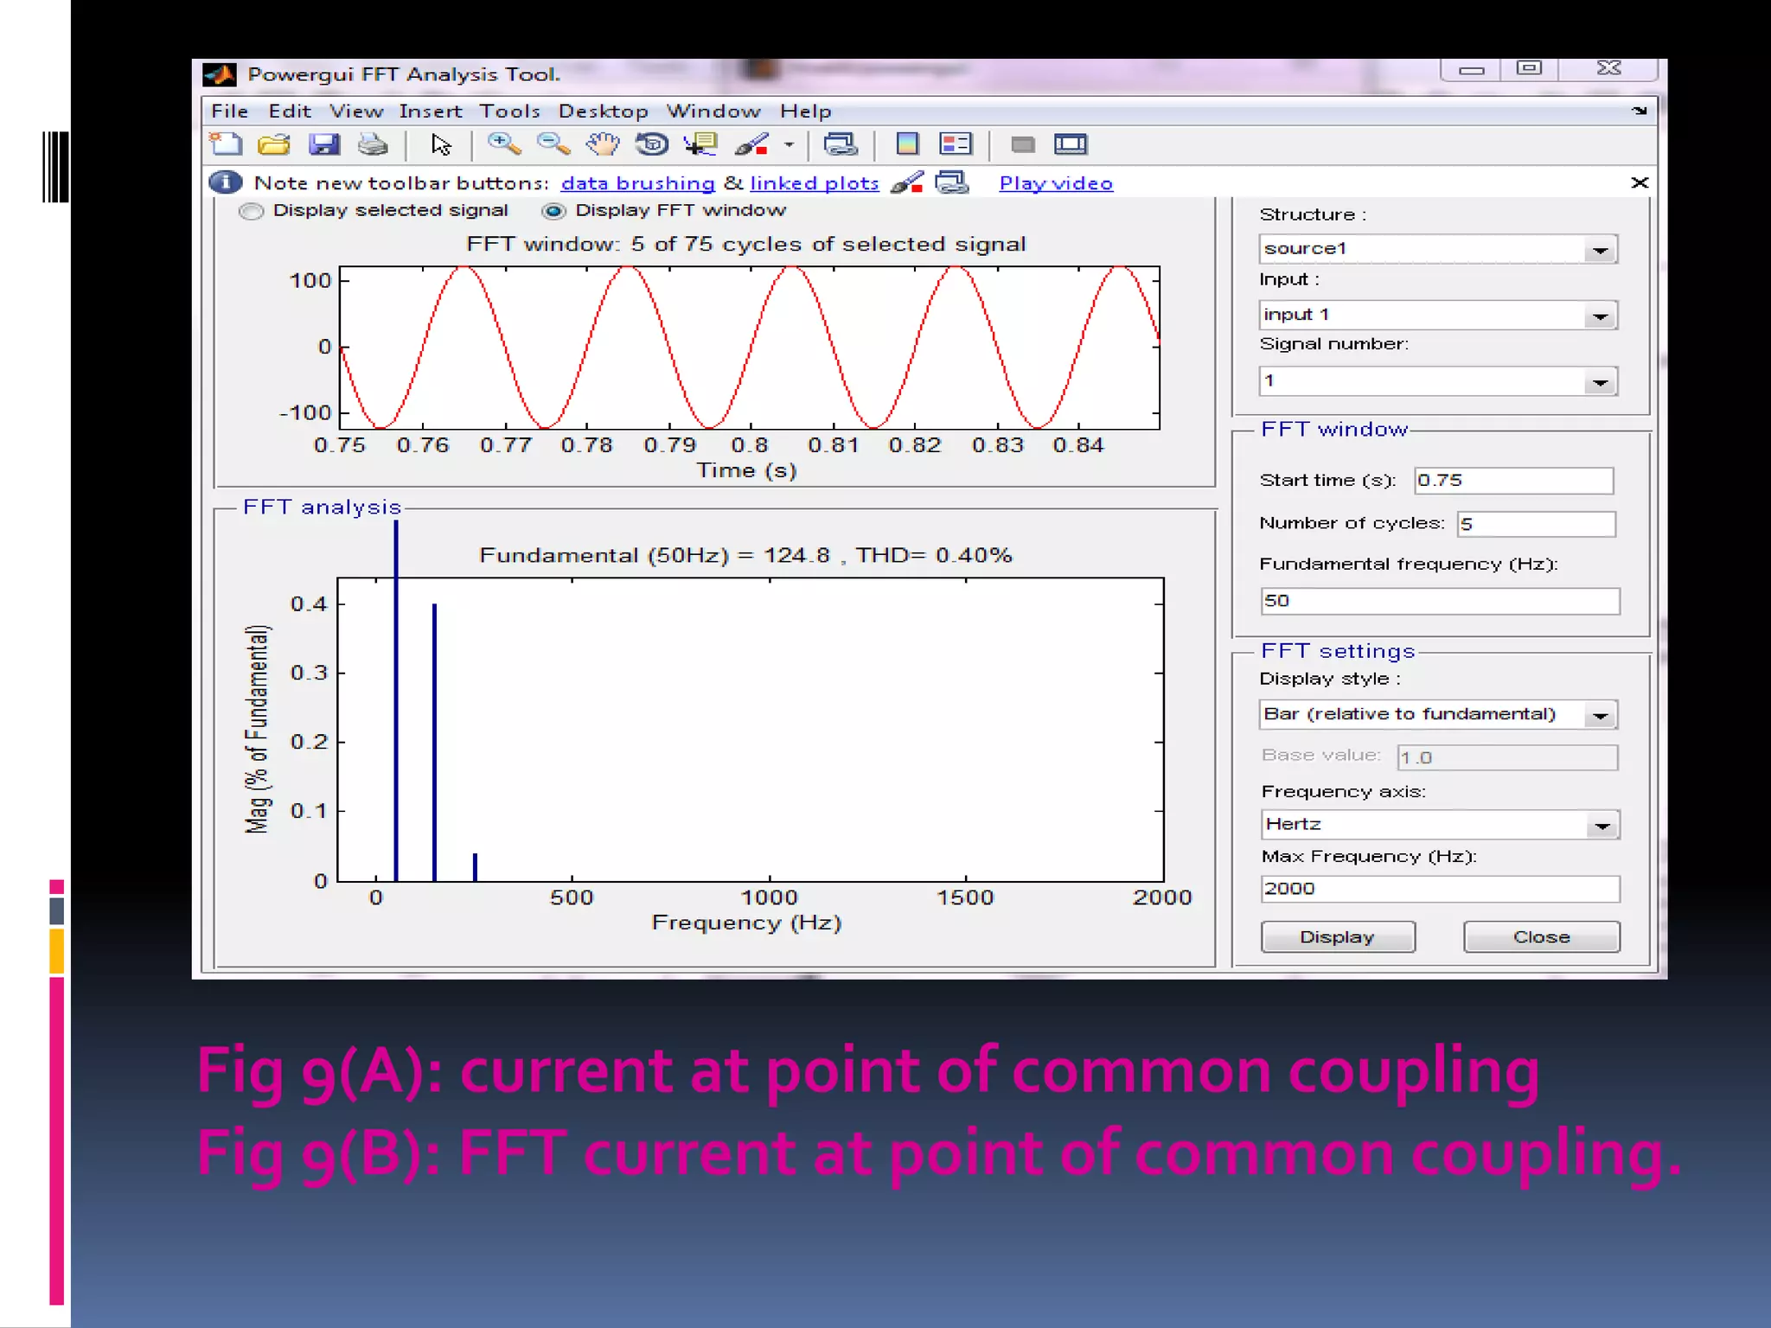The height and width of the screenshot is (1328, 1771).
Task: Click the Max Frequency field showing 2000
Action: click(1440, 889)
